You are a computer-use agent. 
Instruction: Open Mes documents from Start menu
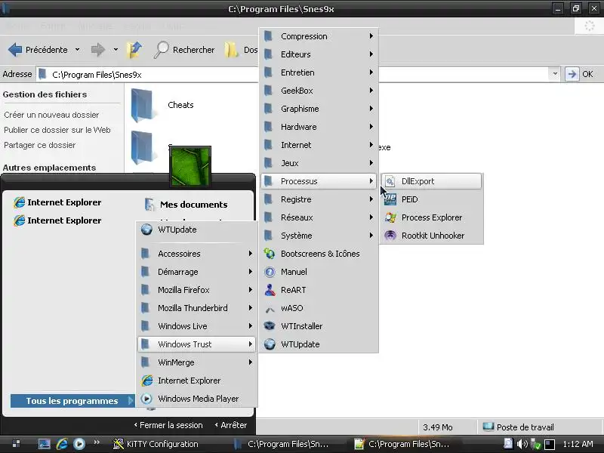(x=186, y=205)
